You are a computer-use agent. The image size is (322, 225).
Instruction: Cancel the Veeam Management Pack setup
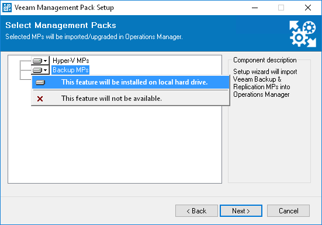click(288, 210)
